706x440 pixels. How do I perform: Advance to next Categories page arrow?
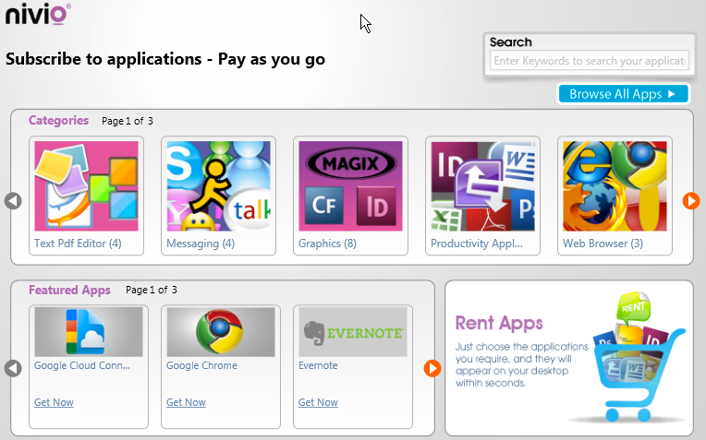click(691, 201)
